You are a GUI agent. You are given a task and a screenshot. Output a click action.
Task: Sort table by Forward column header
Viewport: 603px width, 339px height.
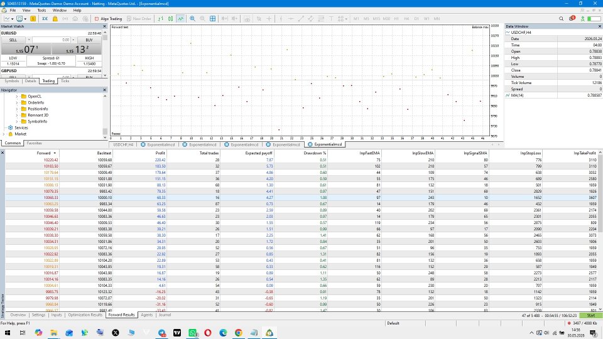click(32, 153)
